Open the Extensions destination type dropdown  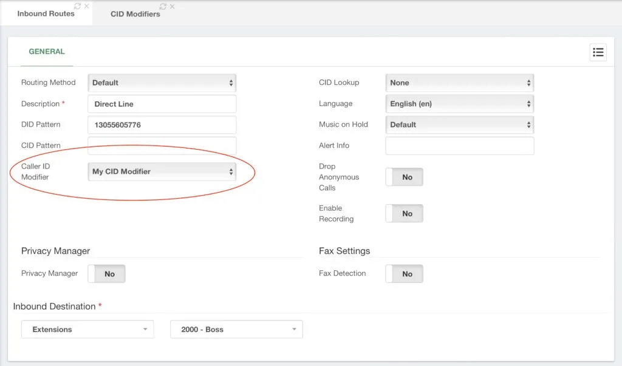click(87, 329)
